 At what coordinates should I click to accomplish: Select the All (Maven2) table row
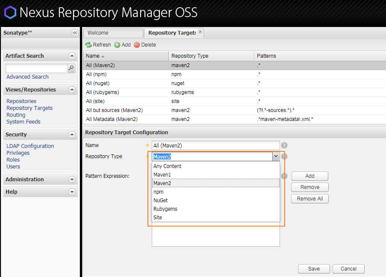tap(234, 65)
